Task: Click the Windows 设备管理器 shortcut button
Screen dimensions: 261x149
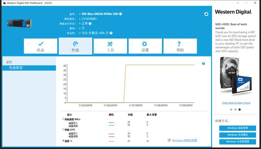Action: [x=237, y=142]
